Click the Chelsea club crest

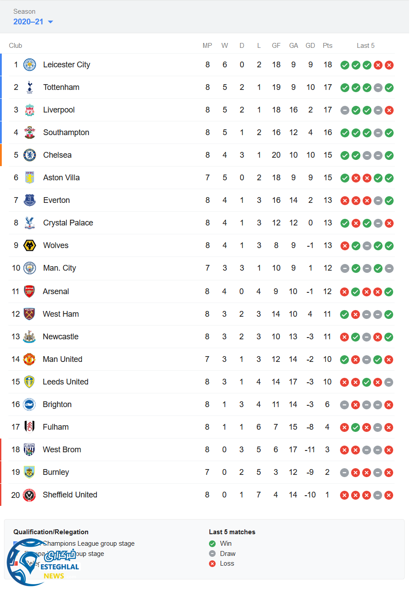pyautogui.click(x=30, y=155)
